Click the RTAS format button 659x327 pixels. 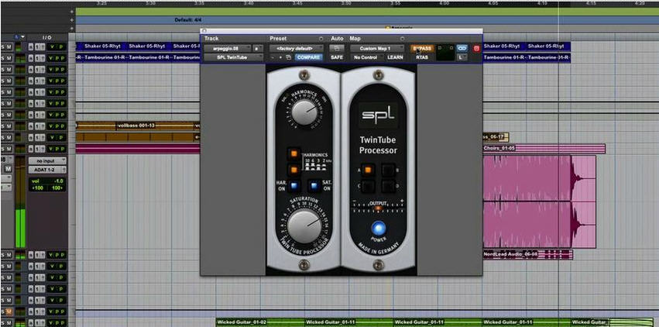tap(422, 57)
